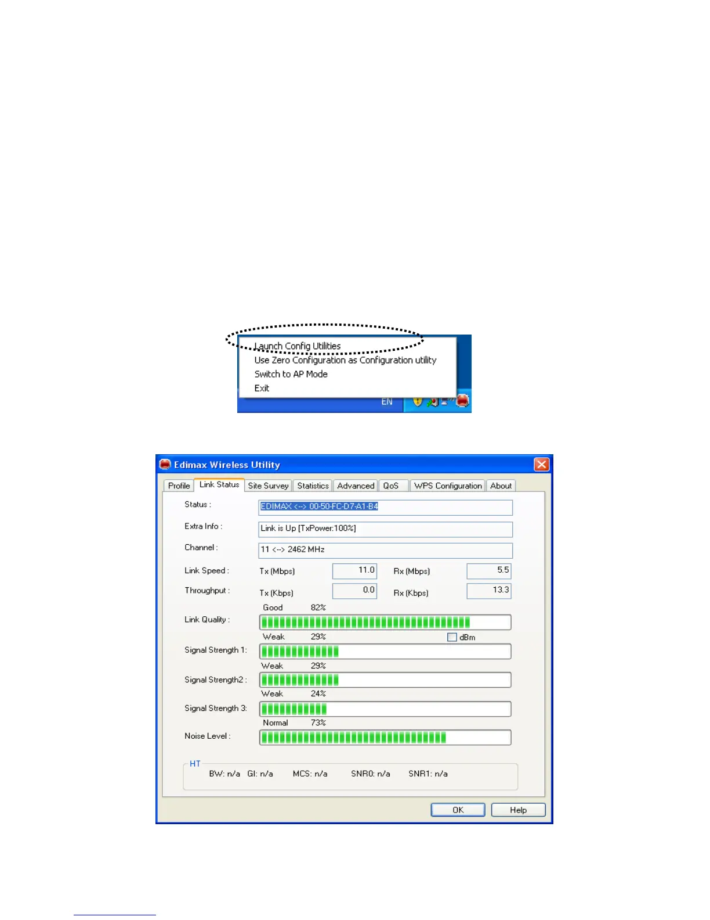Click the 'MCS: n/a' HT entry

[310, 774]
